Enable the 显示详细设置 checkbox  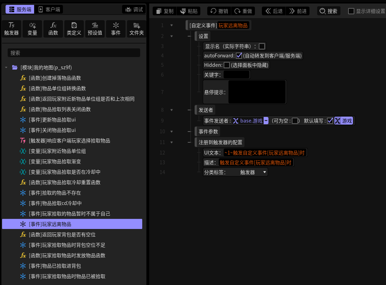pos(351,11)
